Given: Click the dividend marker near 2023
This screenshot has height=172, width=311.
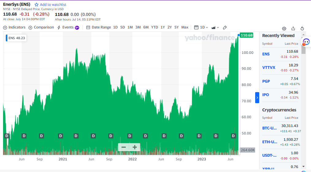Looking at the screenshot, I should click(199, 136).
